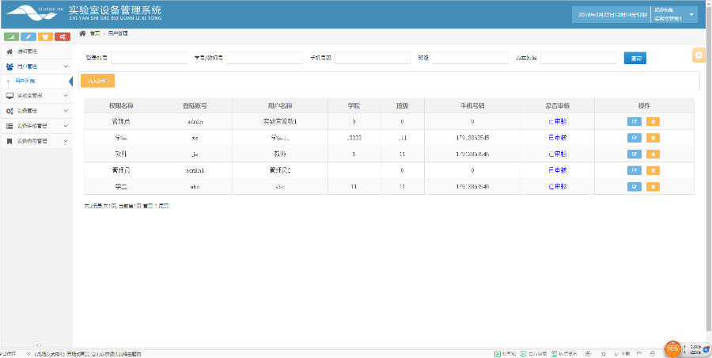Click the orange 添加用户 button

click(98, 81)
